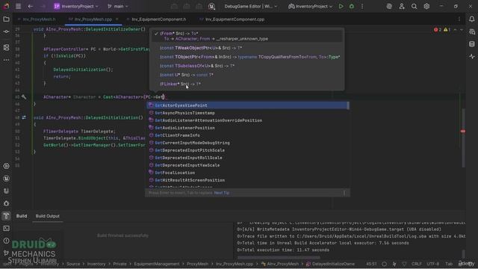The height and width of the screenshot is (269, 478).
Task: Click the CRLF line separator setting
Action: (417, 264)
